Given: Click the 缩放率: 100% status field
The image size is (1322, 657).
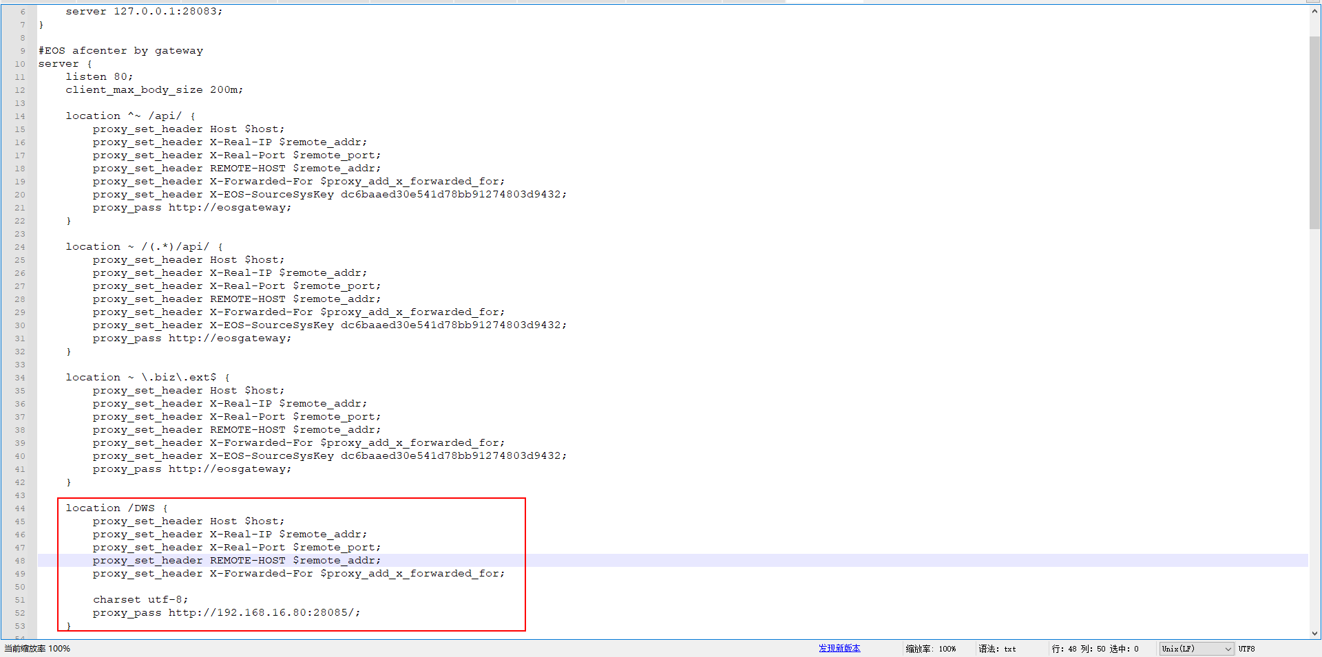Looking at the screenshot, I should tap(930, 649).
